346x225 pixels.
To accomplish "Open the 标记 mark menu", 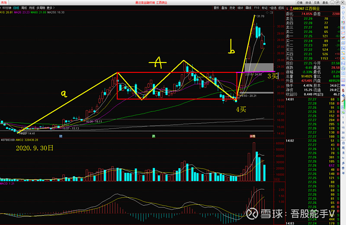I will [x=265, y=8].
